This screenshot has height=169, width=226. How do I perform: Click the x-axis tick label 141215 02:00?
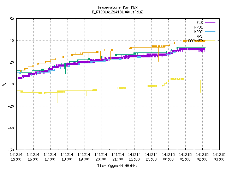point(202,157)
